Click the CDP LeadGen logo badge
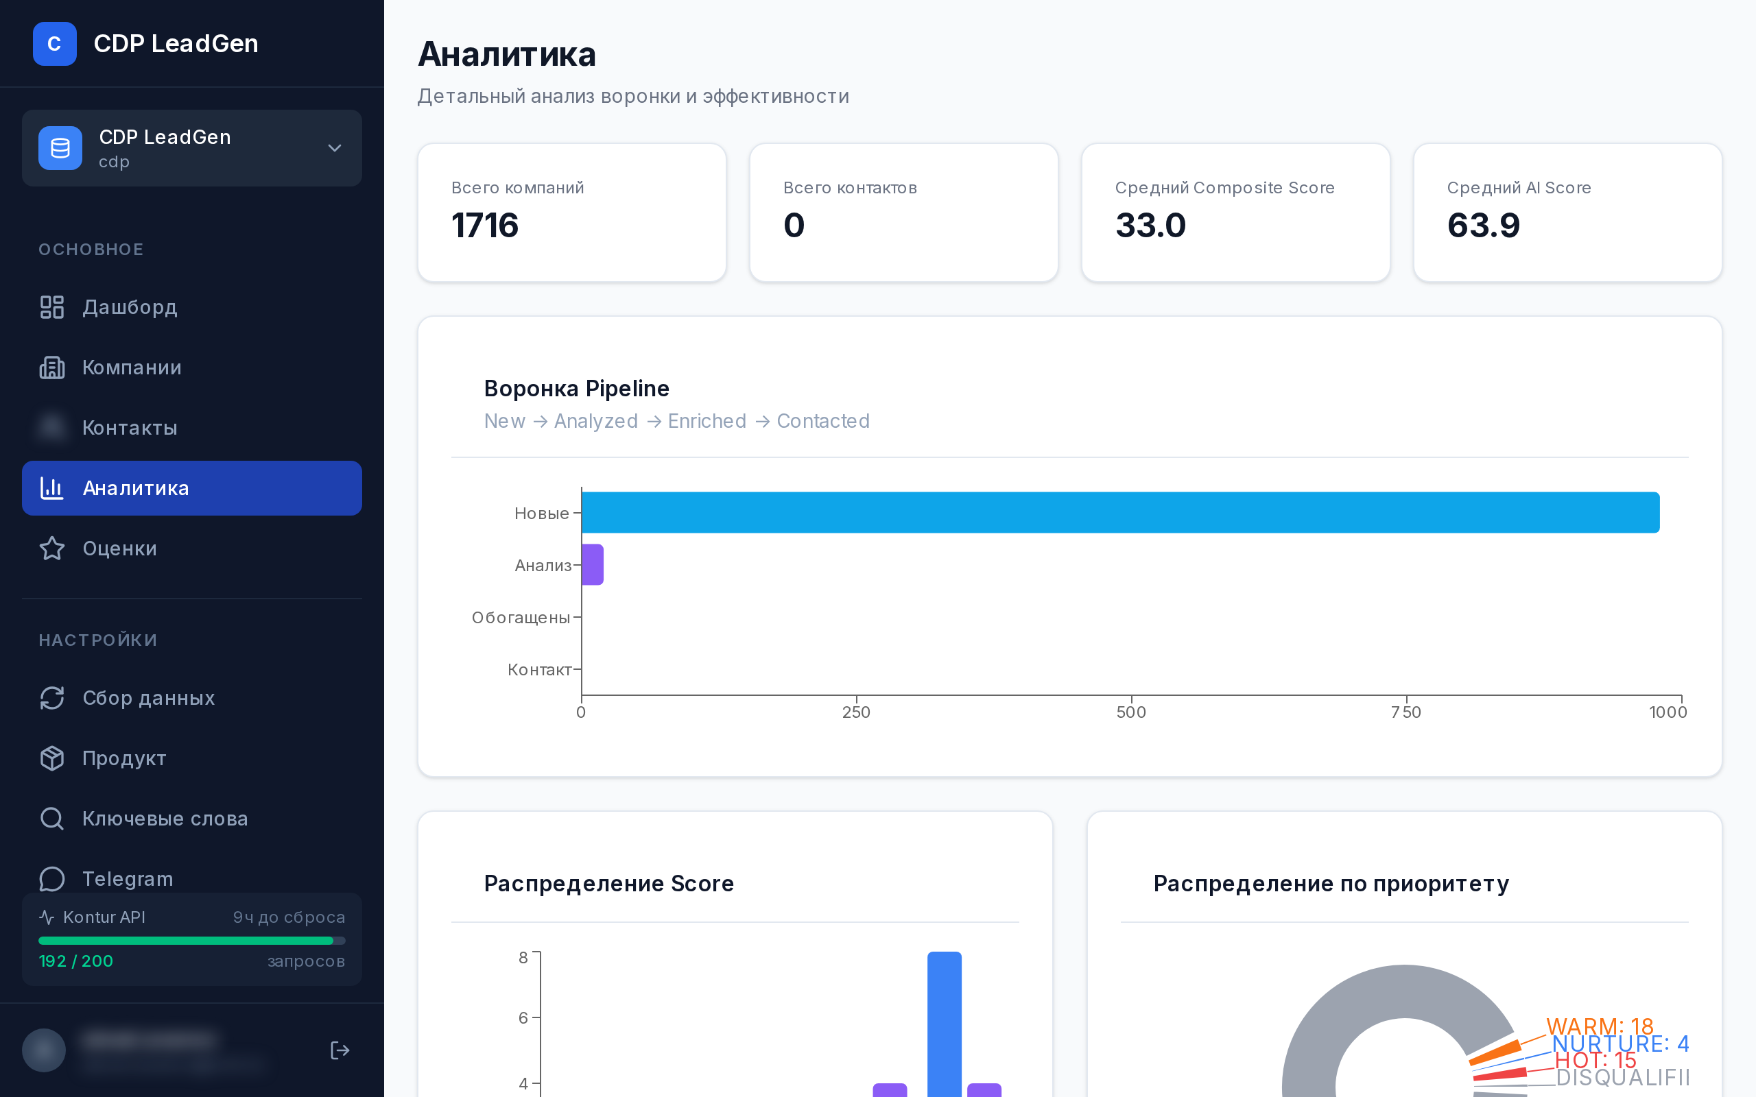 (x=54, y=43)
